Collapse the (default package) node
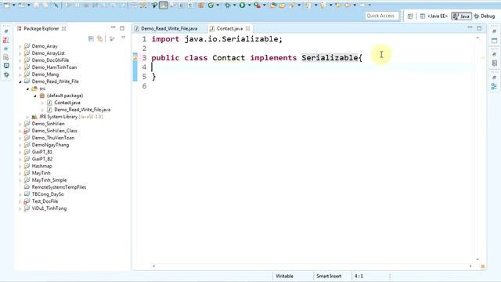The image size is (501, 282). click(x=34, y=96)
